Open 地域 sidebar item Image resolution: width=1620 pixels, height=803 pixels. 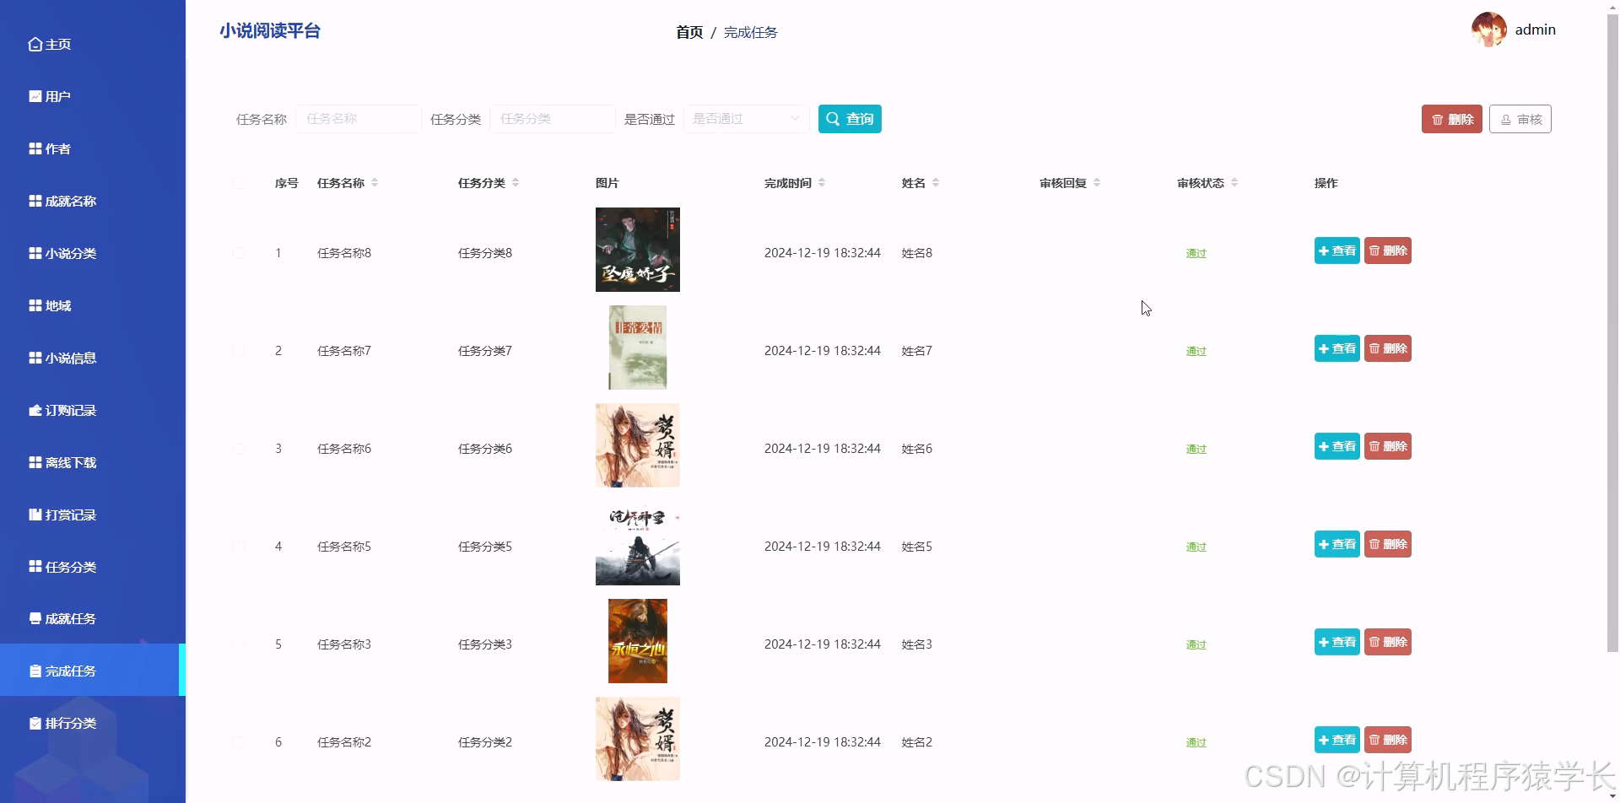[93, 305]
